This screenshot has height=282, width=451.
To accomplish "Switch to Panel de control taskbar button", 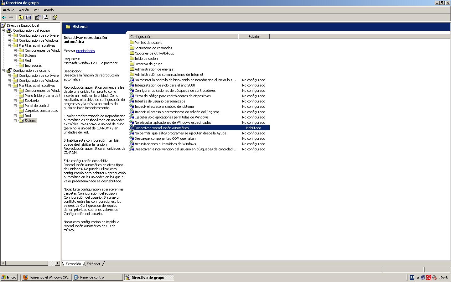I will tap(98, 277).
